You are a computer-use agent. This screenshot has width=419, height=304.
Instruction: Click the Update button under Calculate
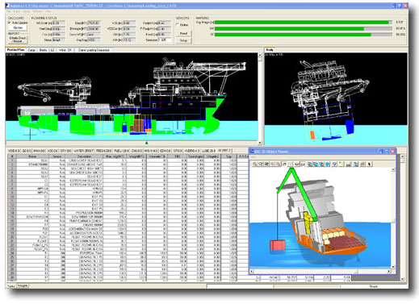[18, 28]
